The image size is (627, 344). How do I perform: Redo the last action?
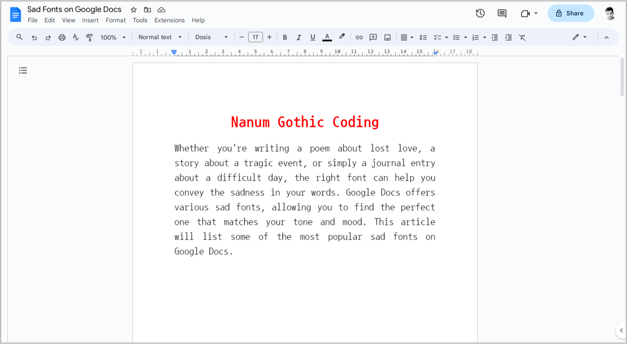48,38
